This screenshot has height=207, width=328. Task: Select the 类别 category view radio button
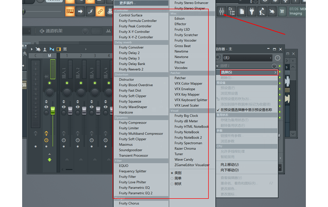(x=172, y=173)
